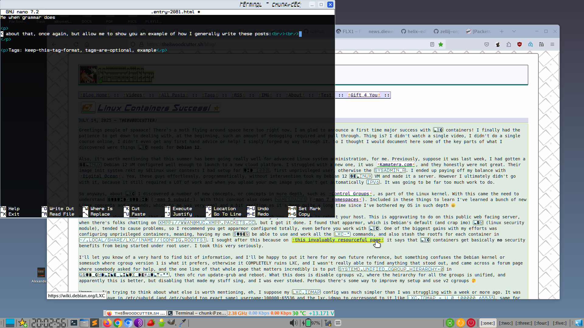
Task: Follow the Kamatera.com link in article
Action: 396,165
